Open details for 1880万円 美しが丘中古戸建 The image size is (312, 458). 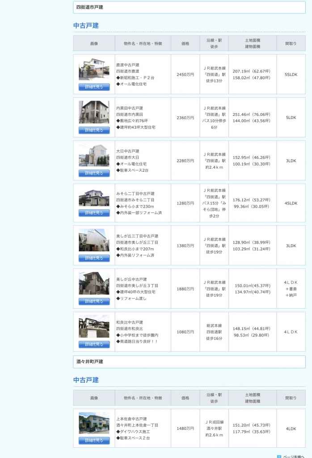pos(94,301)
